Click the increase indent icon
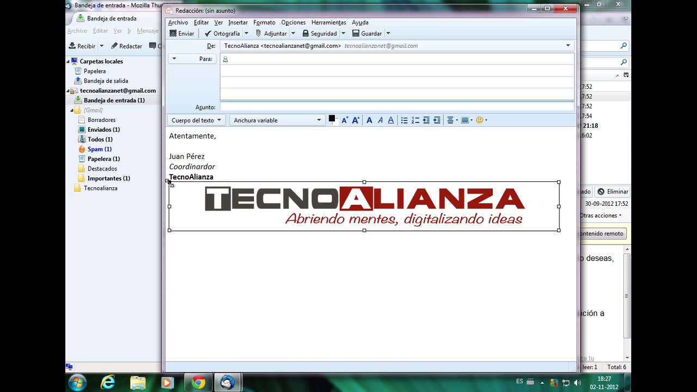This screenshot has height=392, width=697. click(x=437, y=120)
